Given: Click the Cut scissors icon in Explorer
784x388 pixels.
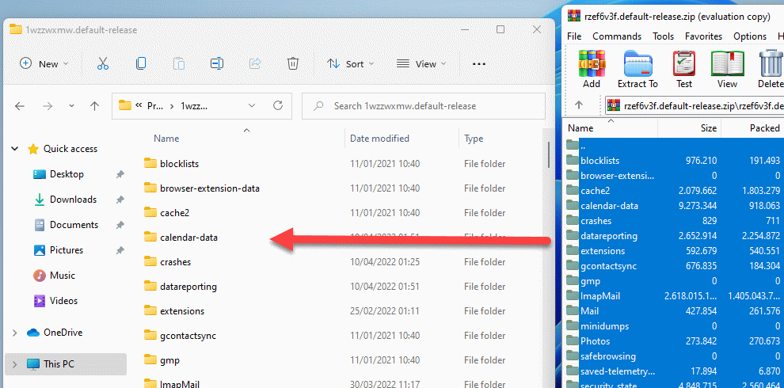Looking at the screenshot, I should 102,63.
